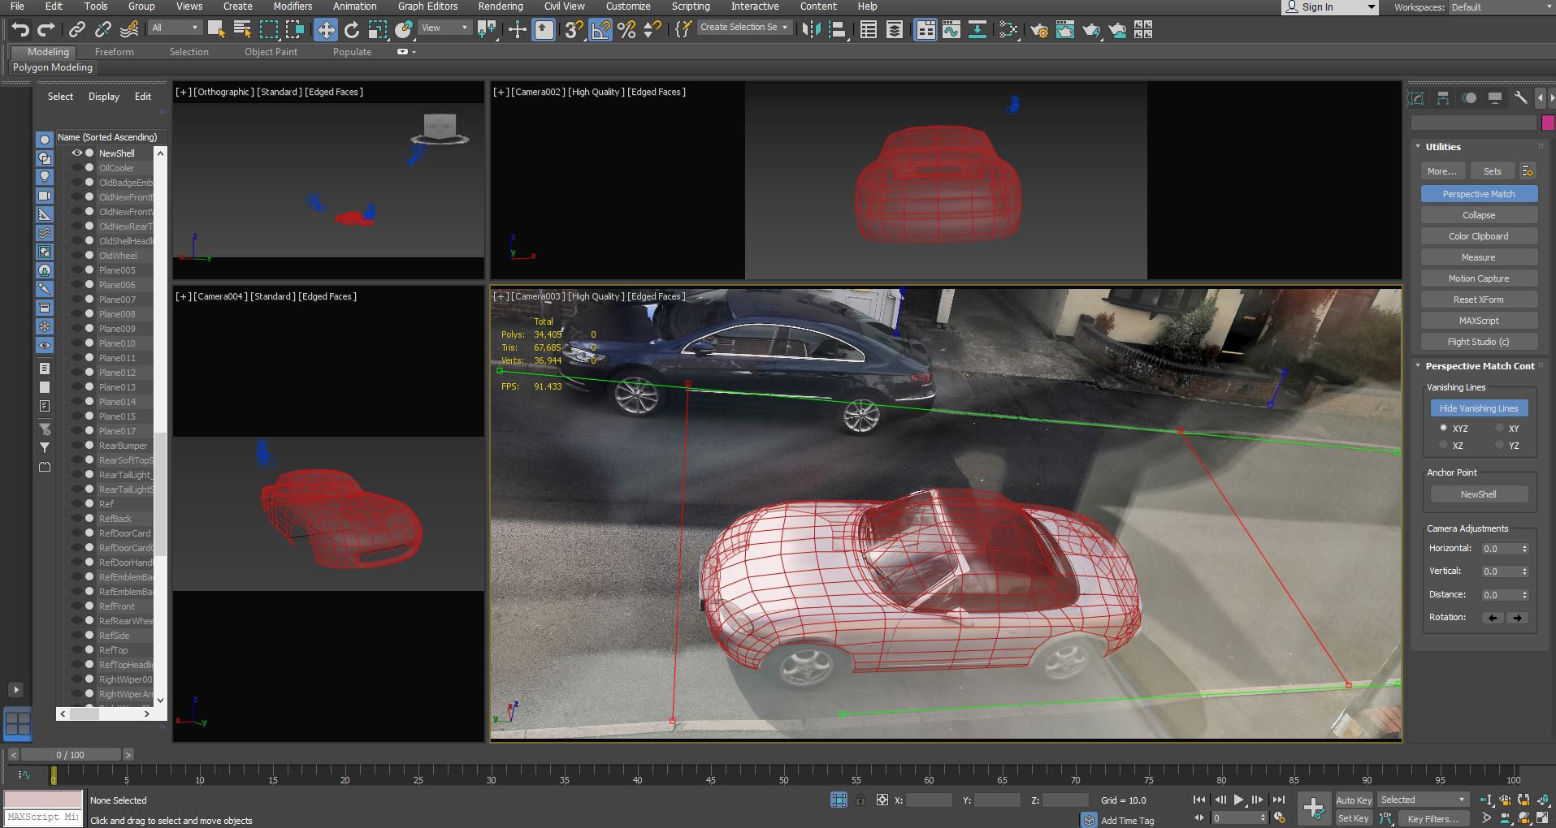The width and height of the screenshot is (1556, 828).
Task: Activate the Select and Rotate tool
Action: pyautogui.click(x=352, y=30)
